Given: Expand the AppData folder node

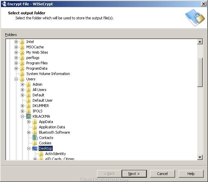Looking at the screenshot, I should point(29,122).
